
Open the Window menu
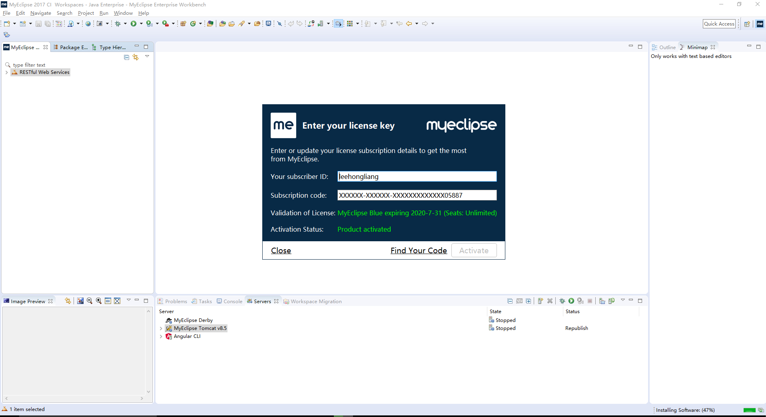tap(123, 13)
